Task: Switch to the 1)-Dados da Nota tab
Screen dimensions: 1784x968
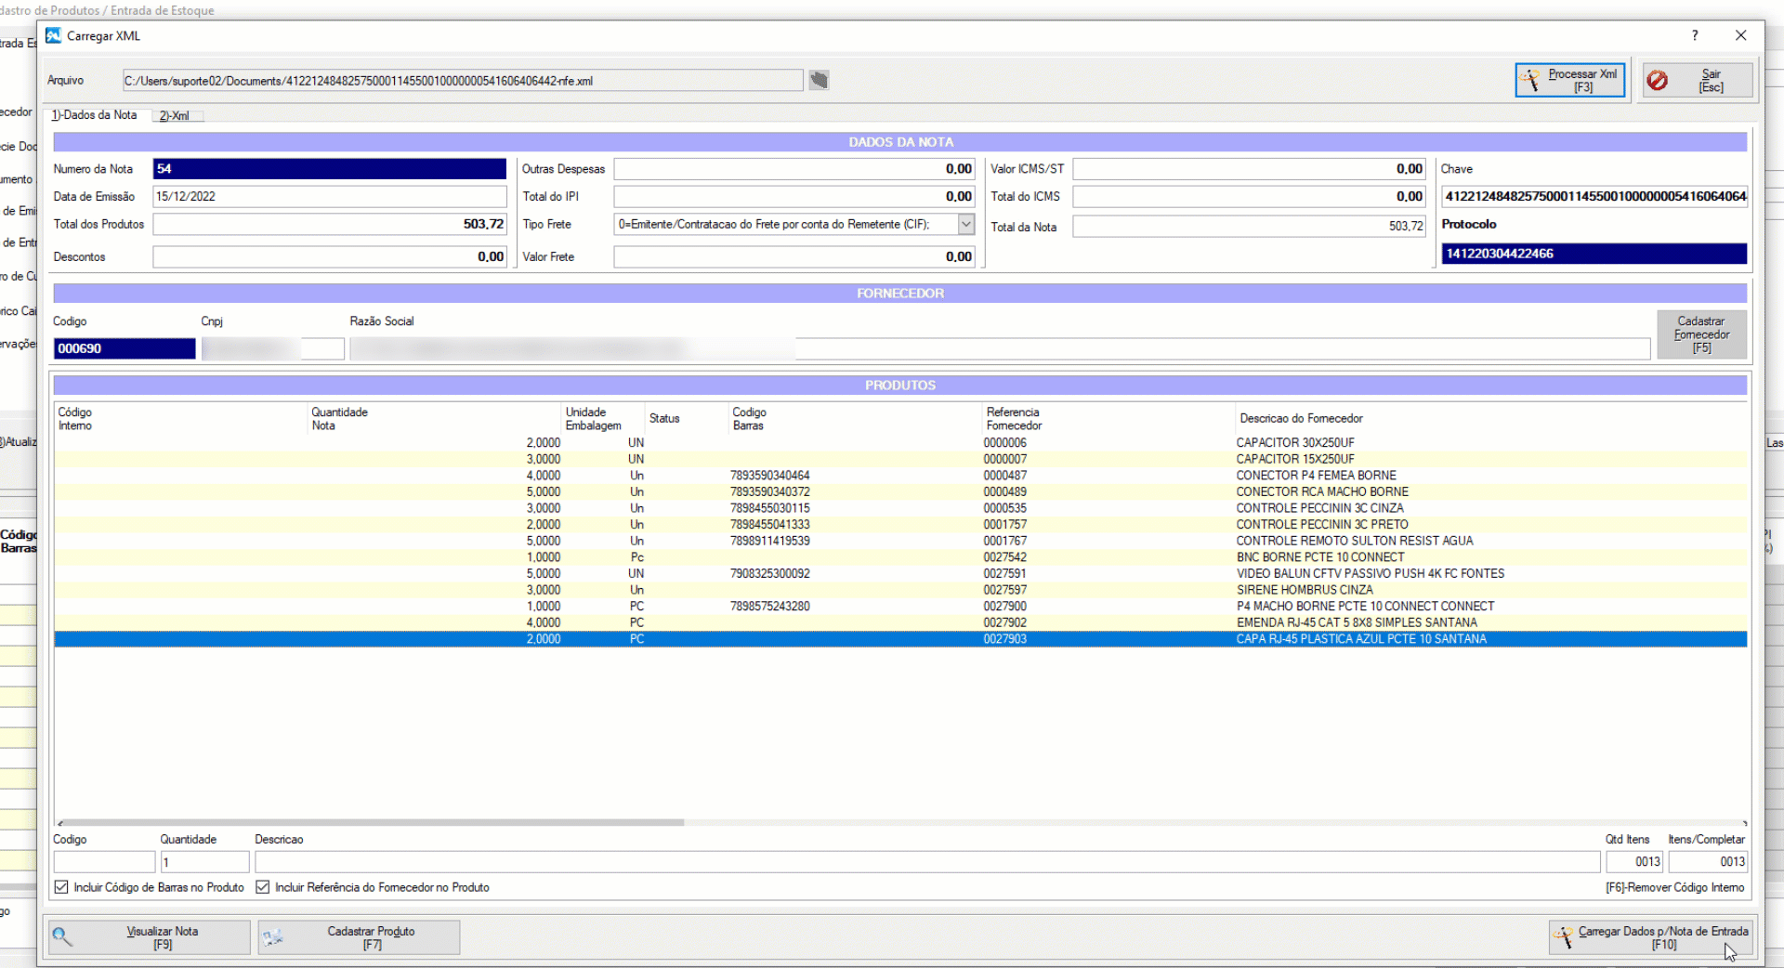Action: pyautogui.click(x=94, y=115)
